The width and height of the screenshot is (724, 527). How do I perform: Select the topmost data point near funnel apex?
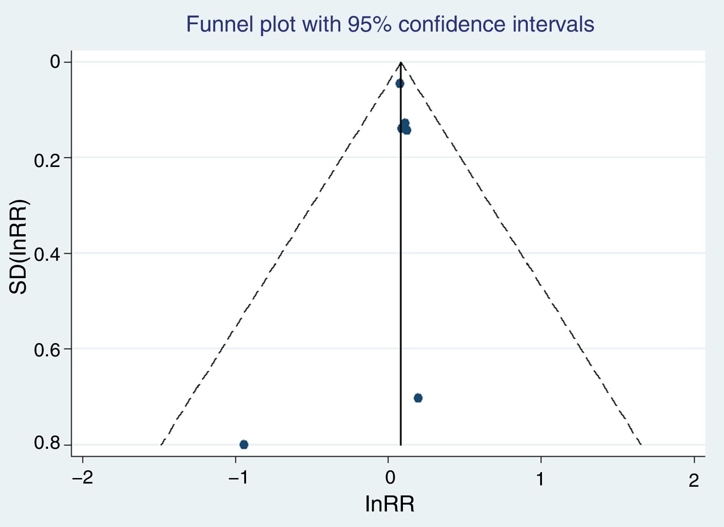pyautogui.click(x=400, y=83)
